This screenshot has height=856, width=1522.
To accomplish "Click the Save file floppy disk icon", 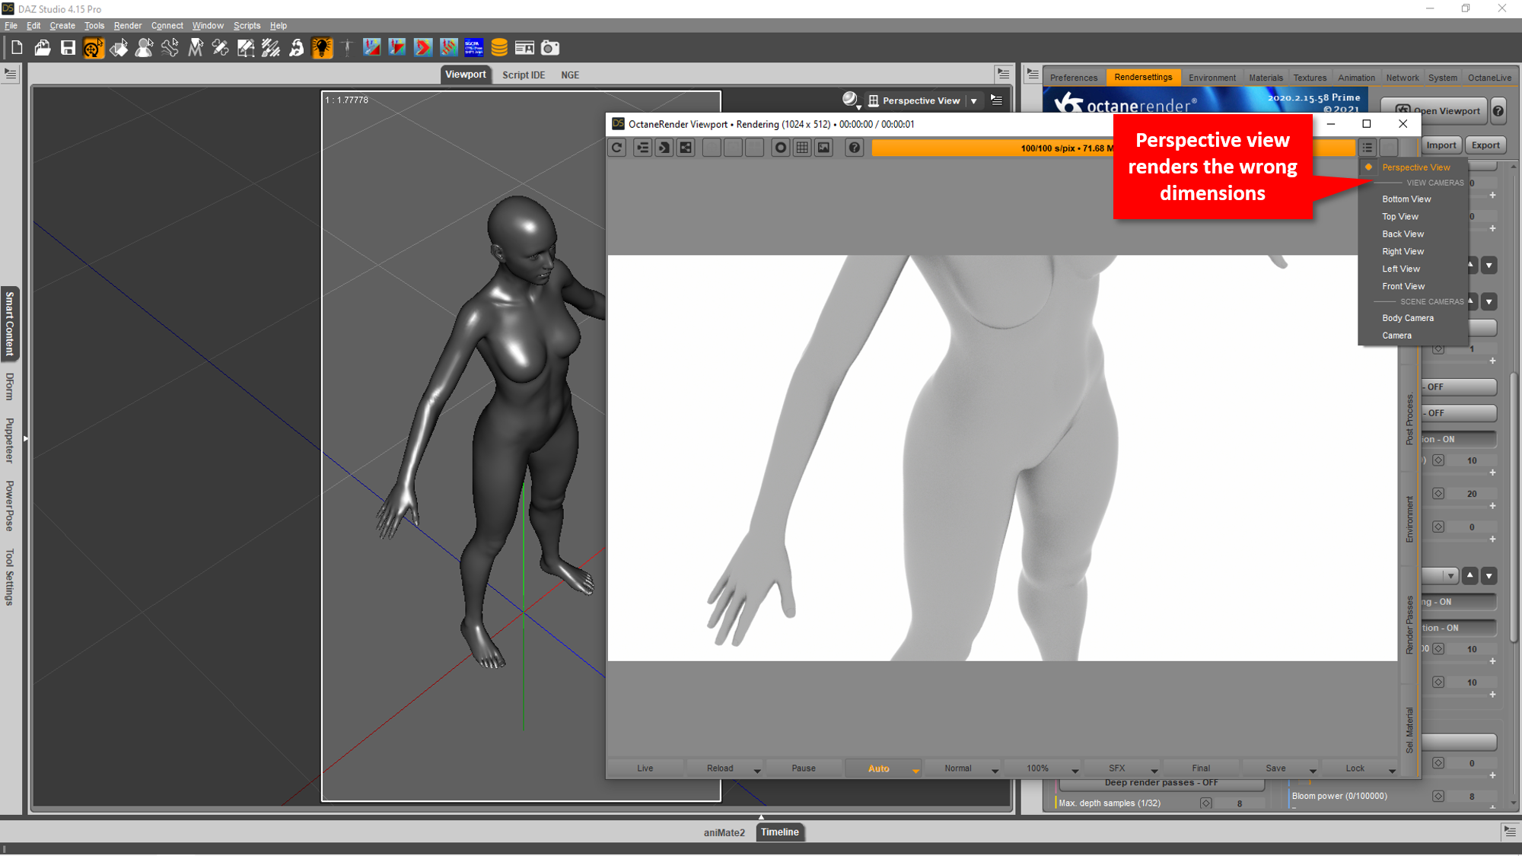I will (68, 48).
